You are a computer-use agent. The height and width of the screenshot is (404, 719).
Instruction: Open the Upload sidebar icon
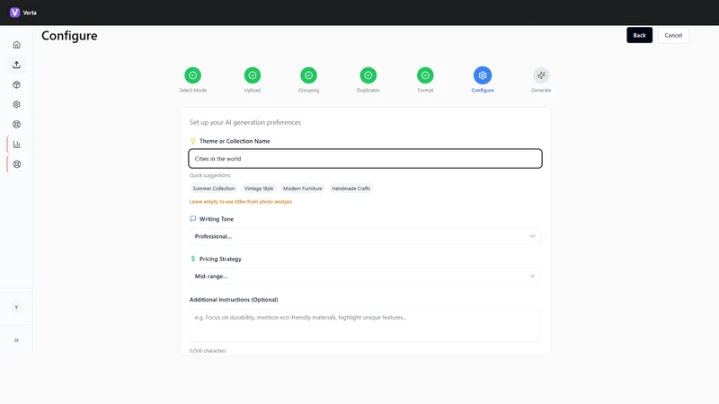(16, 65)
